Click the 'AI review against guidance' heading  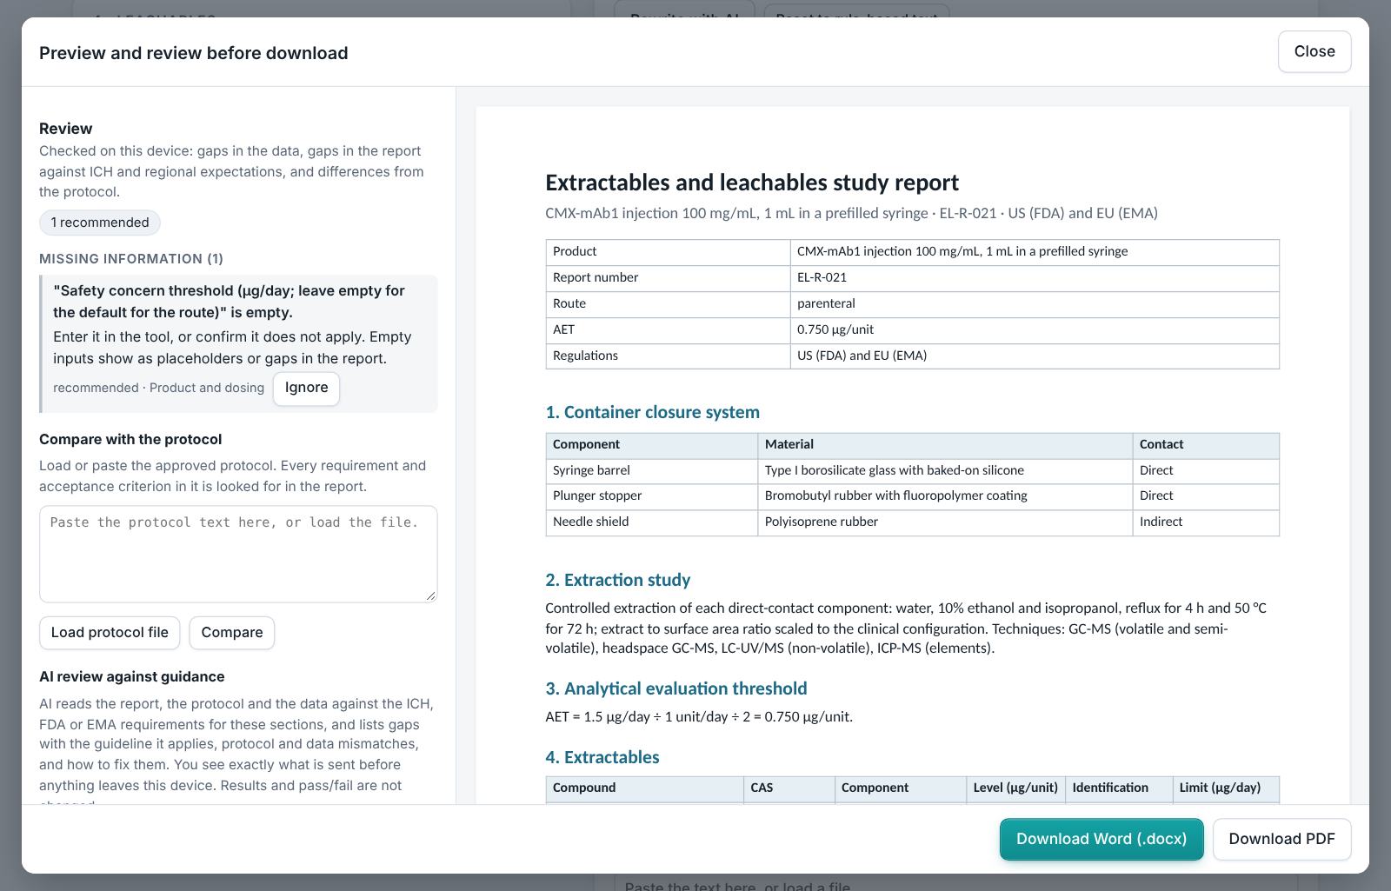132,677
